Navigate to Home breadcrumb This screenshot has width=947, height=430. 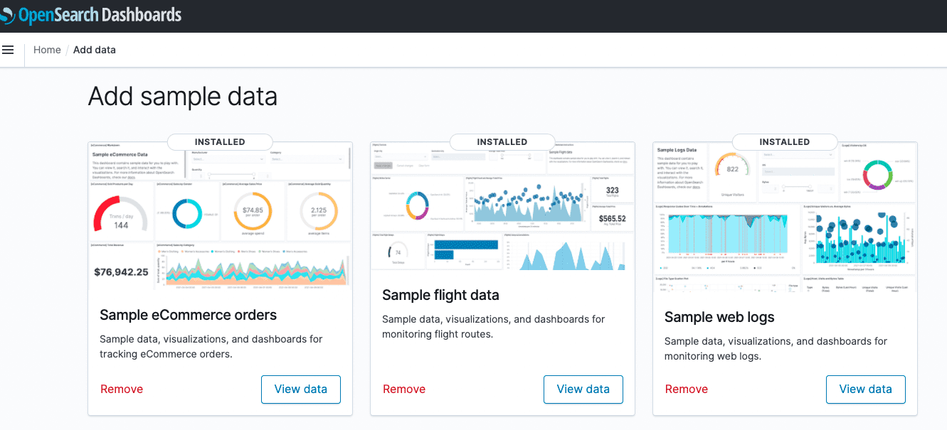tap(47, 49)
